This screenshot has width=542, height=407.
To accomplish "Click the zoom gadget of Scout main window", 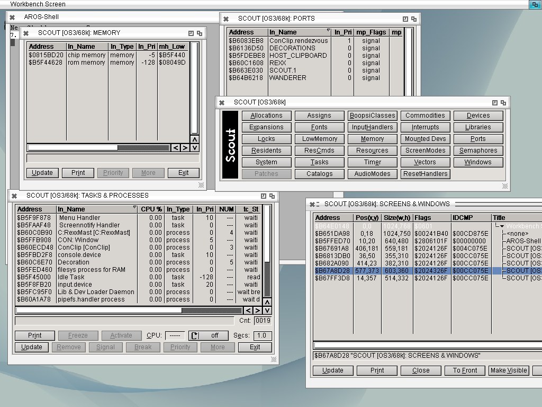I will click(x=495, y=102).
